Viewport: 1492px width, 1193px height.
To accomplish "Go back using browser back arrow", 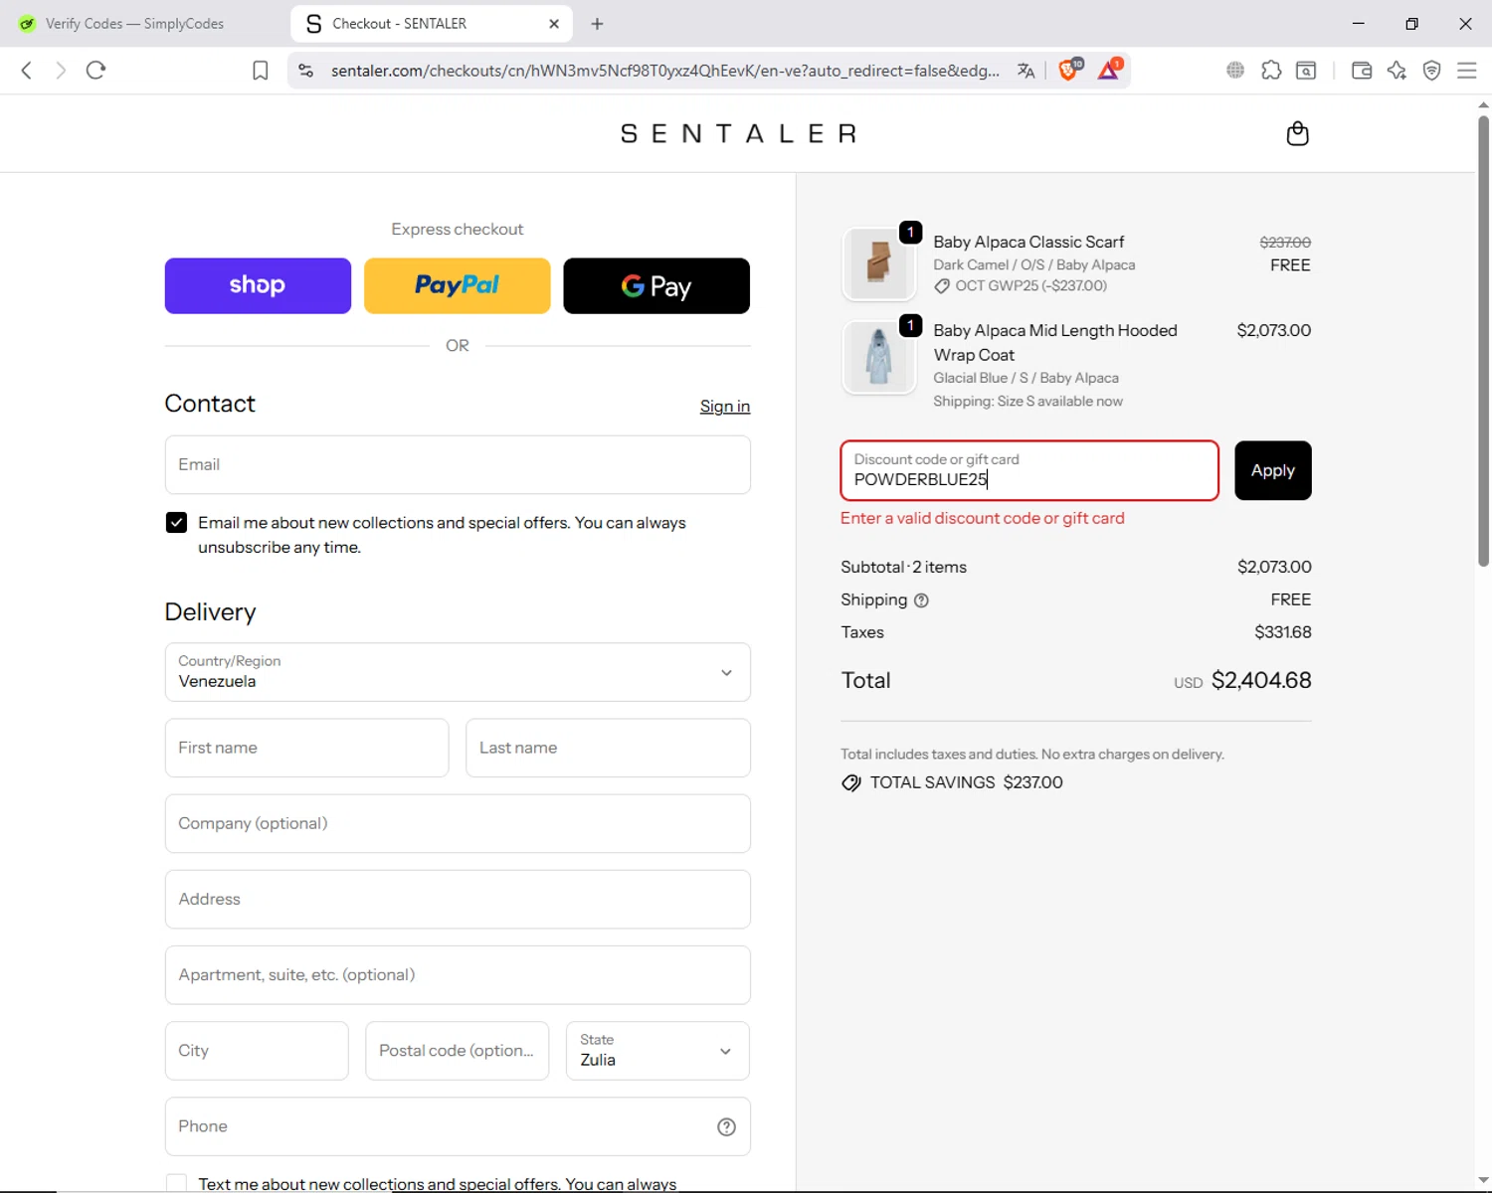I will 27,71.
